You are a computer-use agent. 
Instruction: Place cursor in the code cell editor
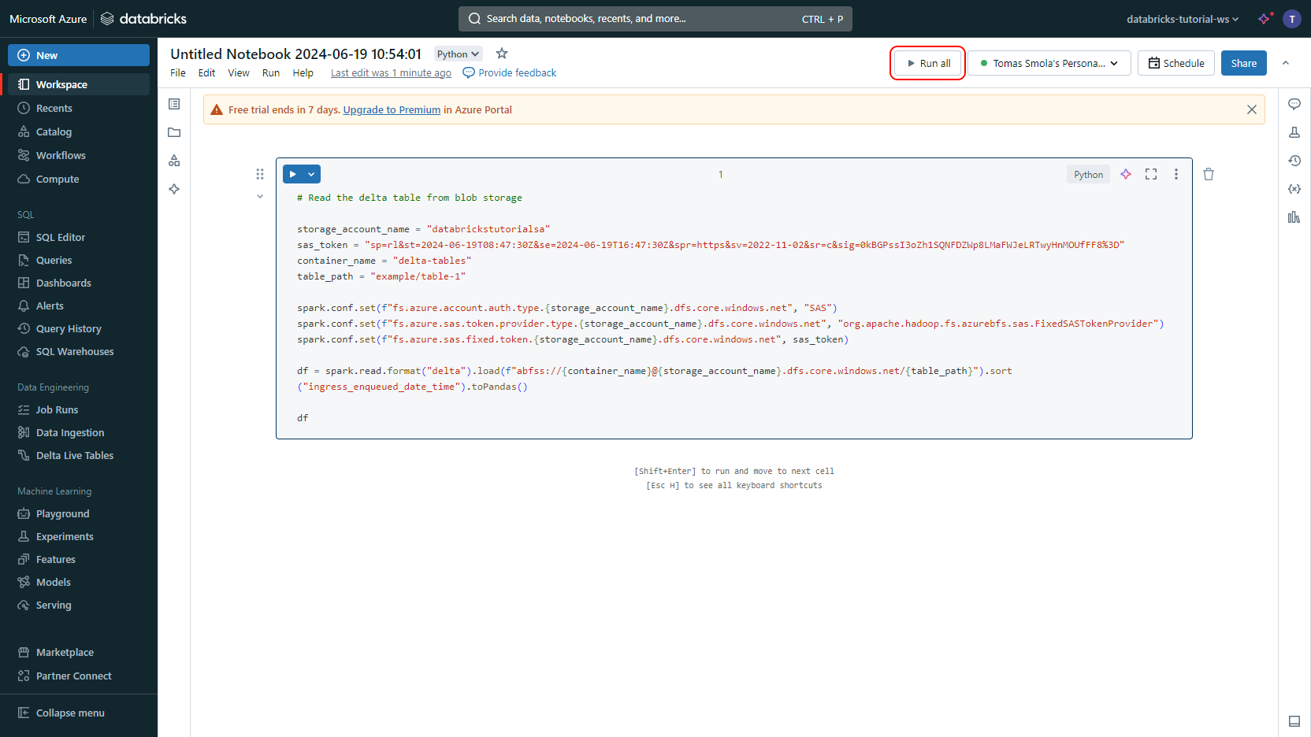click(733, 308)
